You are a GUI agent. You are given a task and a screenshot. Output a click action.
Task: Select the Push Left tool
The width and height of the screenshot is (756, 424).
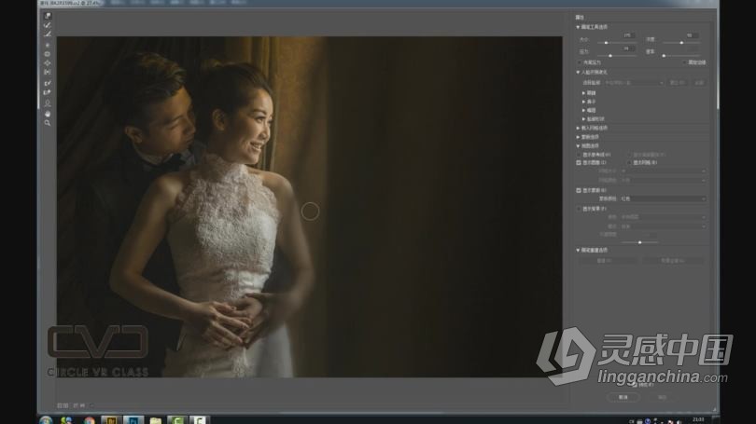click(x=48, y=72)
